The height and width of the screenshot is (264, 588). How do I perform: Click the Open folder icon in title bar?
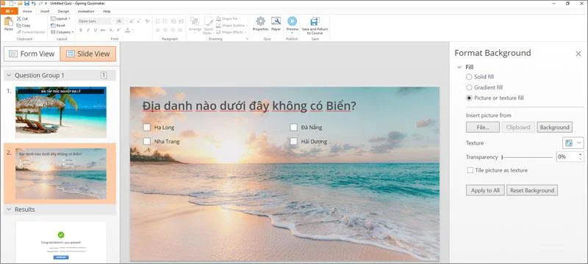pos(20,4)
